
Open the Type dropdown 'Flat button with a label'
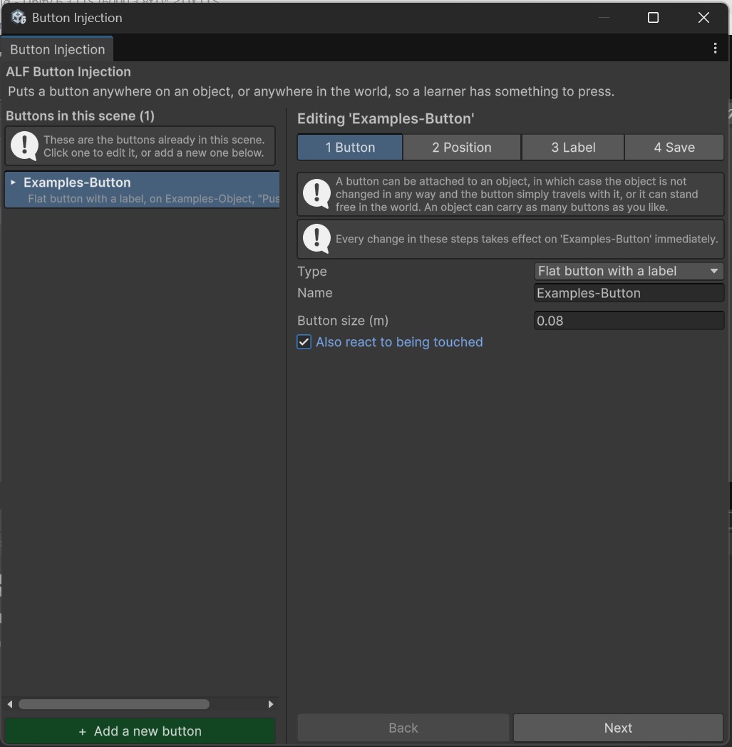pyautogui.click(x=629, y=271)
